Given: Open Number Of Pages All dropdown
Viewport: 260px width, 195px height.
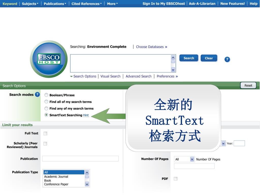Looking at the screenshot, I should coord(184,159).
